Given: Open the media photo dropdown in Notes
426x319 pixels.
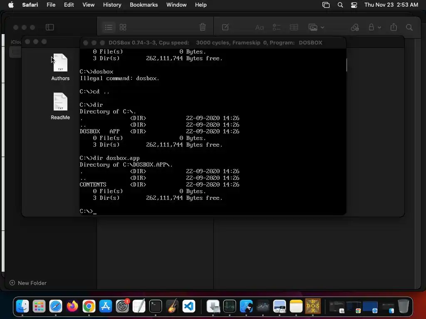Looking at the screenshot, I should (x=316, y=27).
